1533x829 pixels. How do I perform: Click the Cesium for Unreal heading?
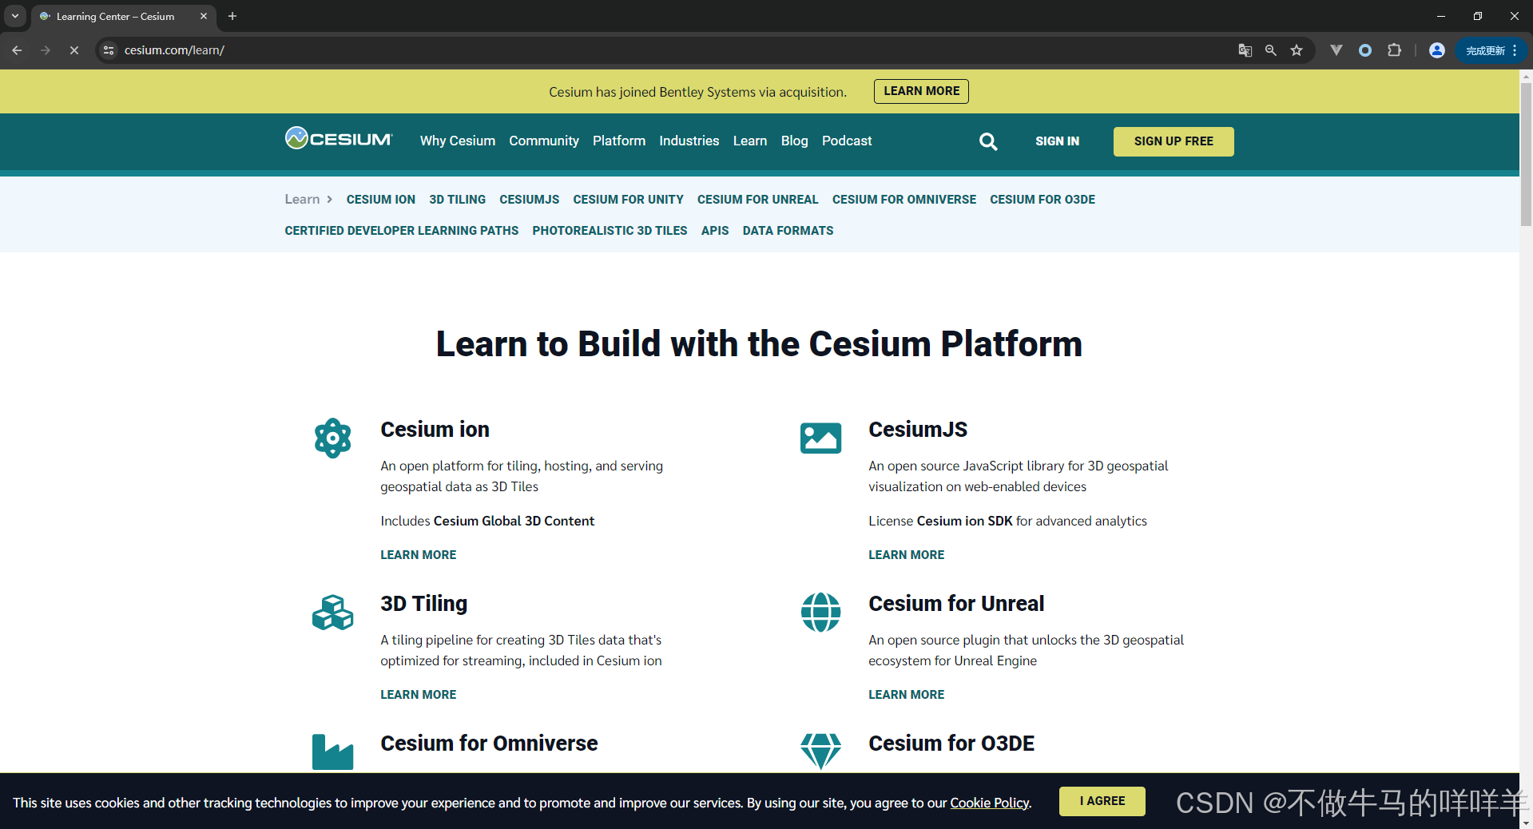pyautogui.click(x=956, y=604)
